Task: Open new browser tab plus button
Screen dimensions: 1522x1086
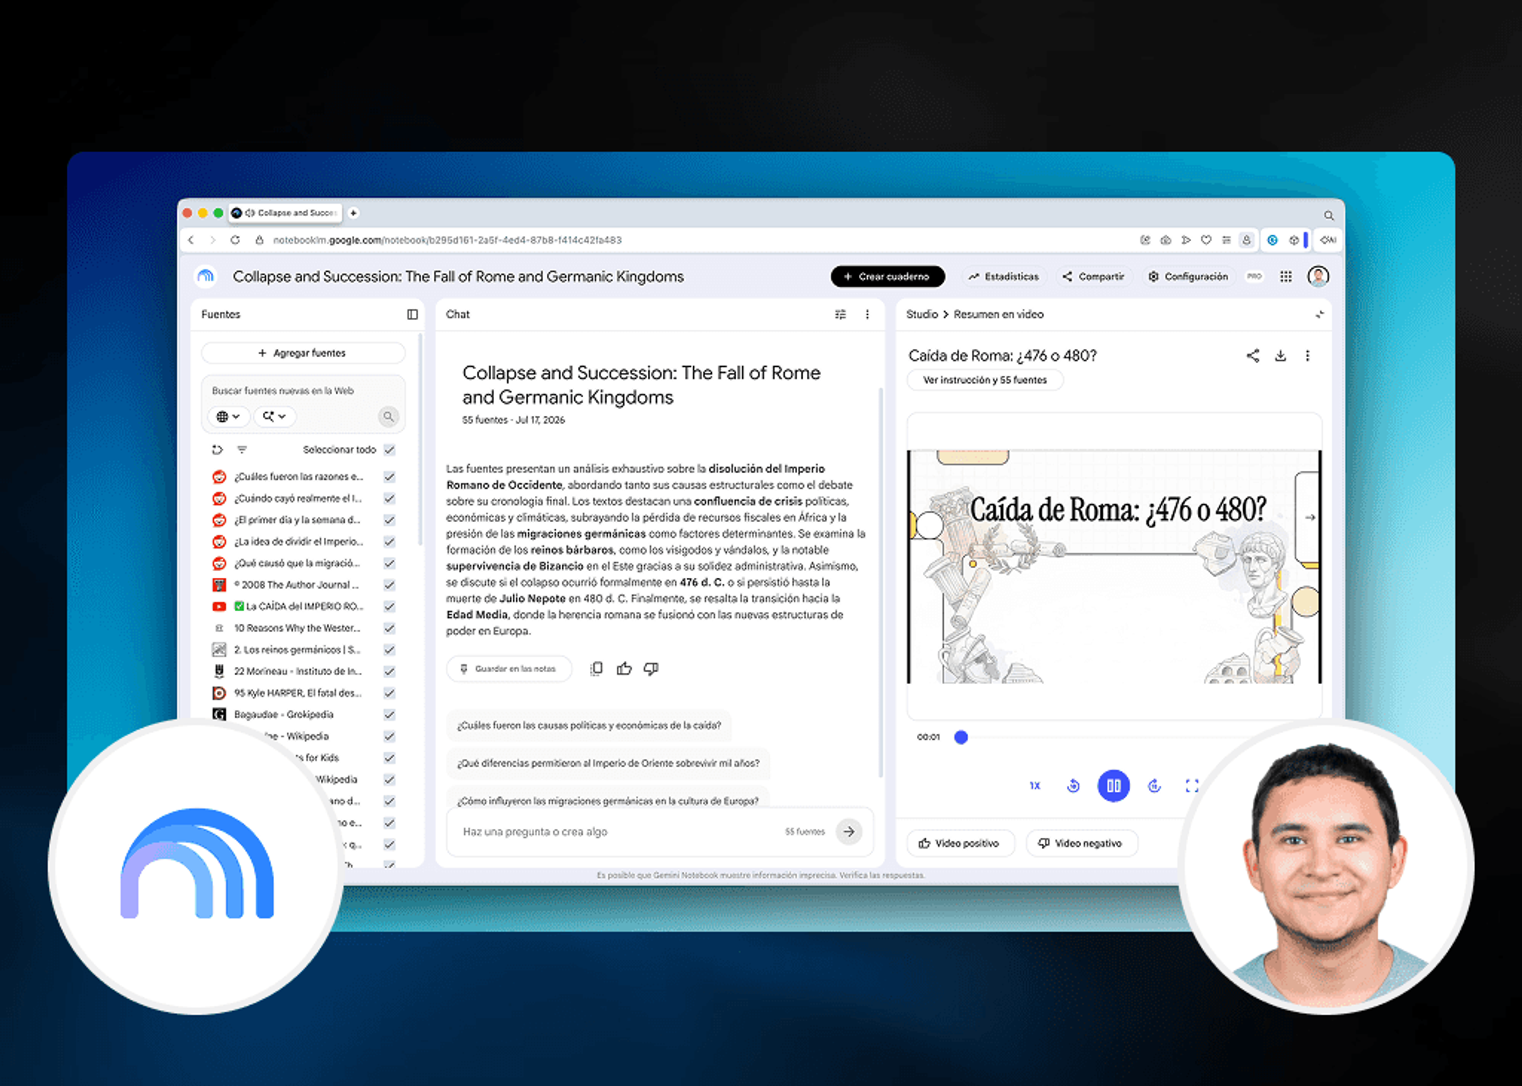Action: (353, 213)
